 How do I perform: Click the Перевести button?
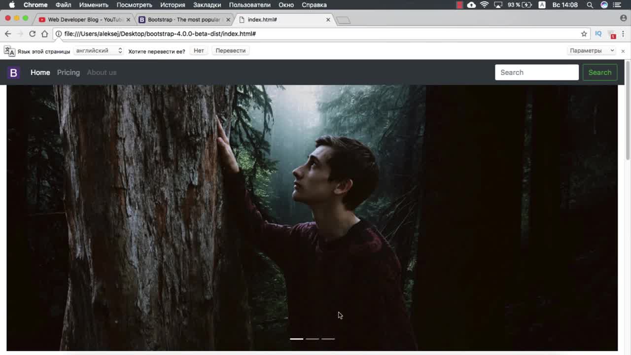click(230, 51)
